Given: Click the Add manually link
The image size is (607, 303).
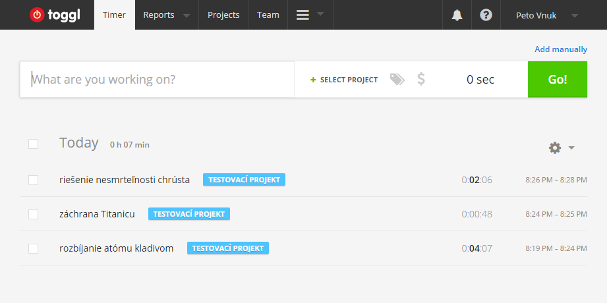Looking at the screenshot, I should (x=560, y=49).
